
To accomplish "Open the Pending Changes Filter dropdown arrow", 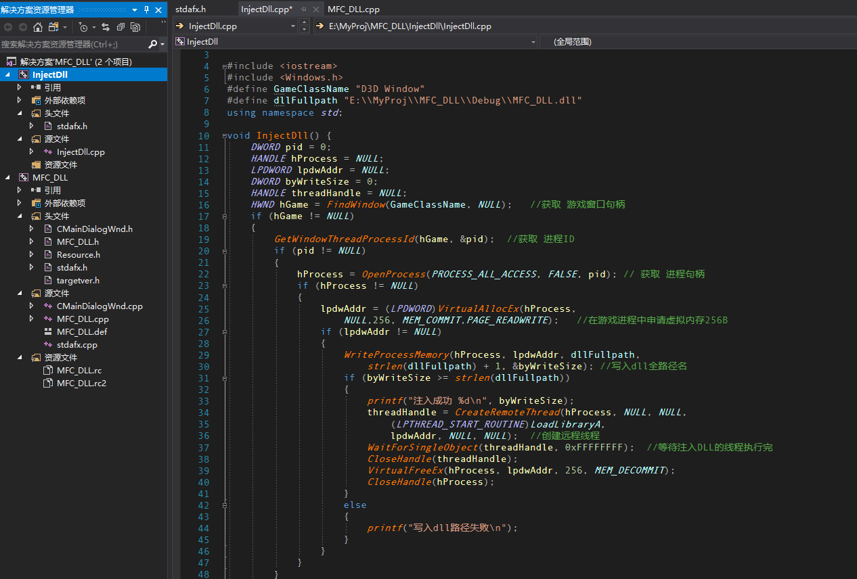I will point(93,27).
